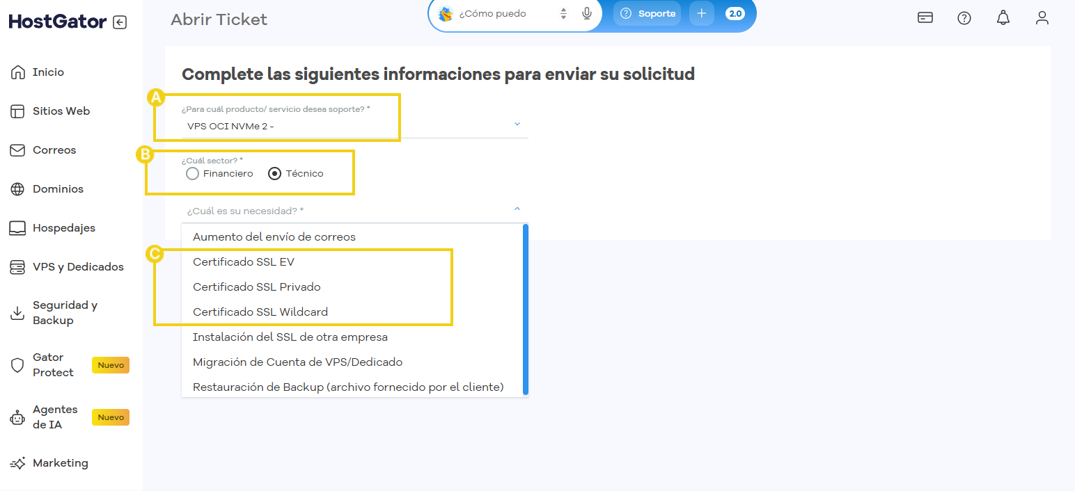Click the dropdown list's blue scrollbar

[x=526, y=309]
